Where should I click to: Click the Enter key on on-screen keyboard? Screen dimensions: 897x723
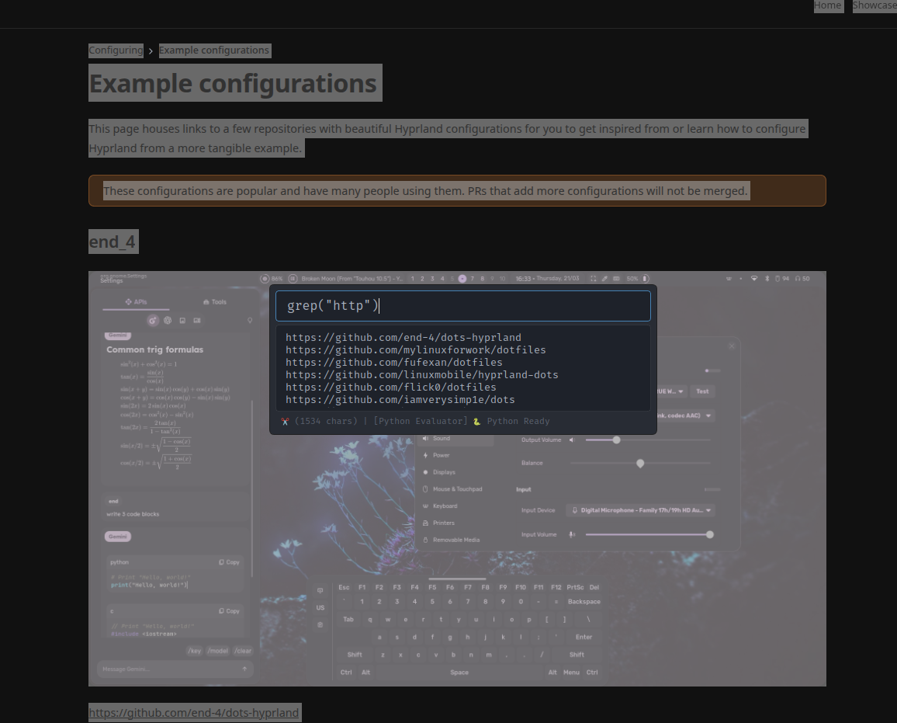pyautogui.click(x=584, y=637)
